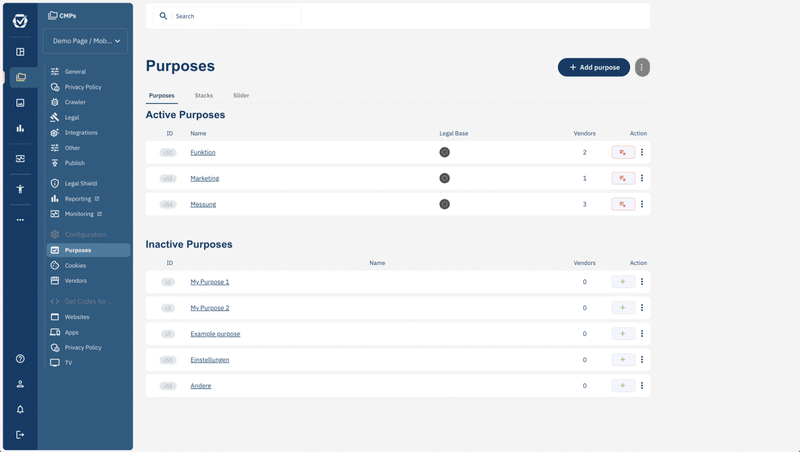The height and width of the screenshot is (452, 800).
Task: Open the action menu for Funktion row
Action: (642, 152)
